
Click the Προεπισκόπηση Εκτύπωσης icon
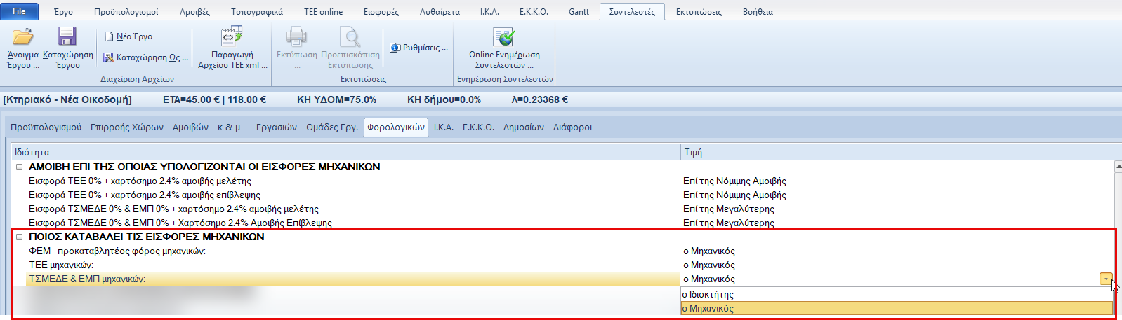(350, 37)
